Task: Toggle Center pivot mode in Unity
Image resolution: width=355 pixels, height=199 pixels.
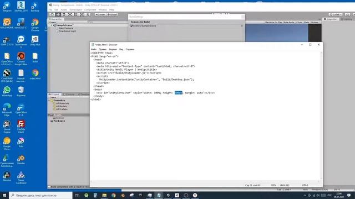Action: (100, 14)
